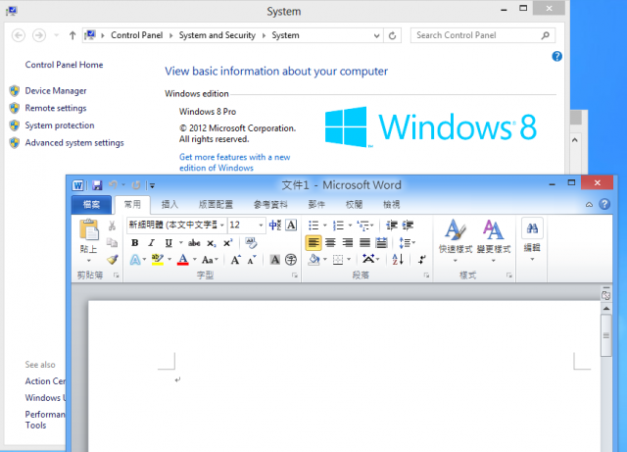This screenshot has height=452, width=627.
Task: Click Enclose Characters circled icon
Action: tap(291, 260)
